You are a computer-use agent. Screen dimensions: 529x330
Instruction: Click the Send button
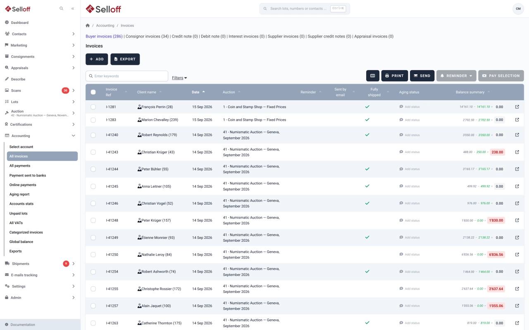click(422, 76)
